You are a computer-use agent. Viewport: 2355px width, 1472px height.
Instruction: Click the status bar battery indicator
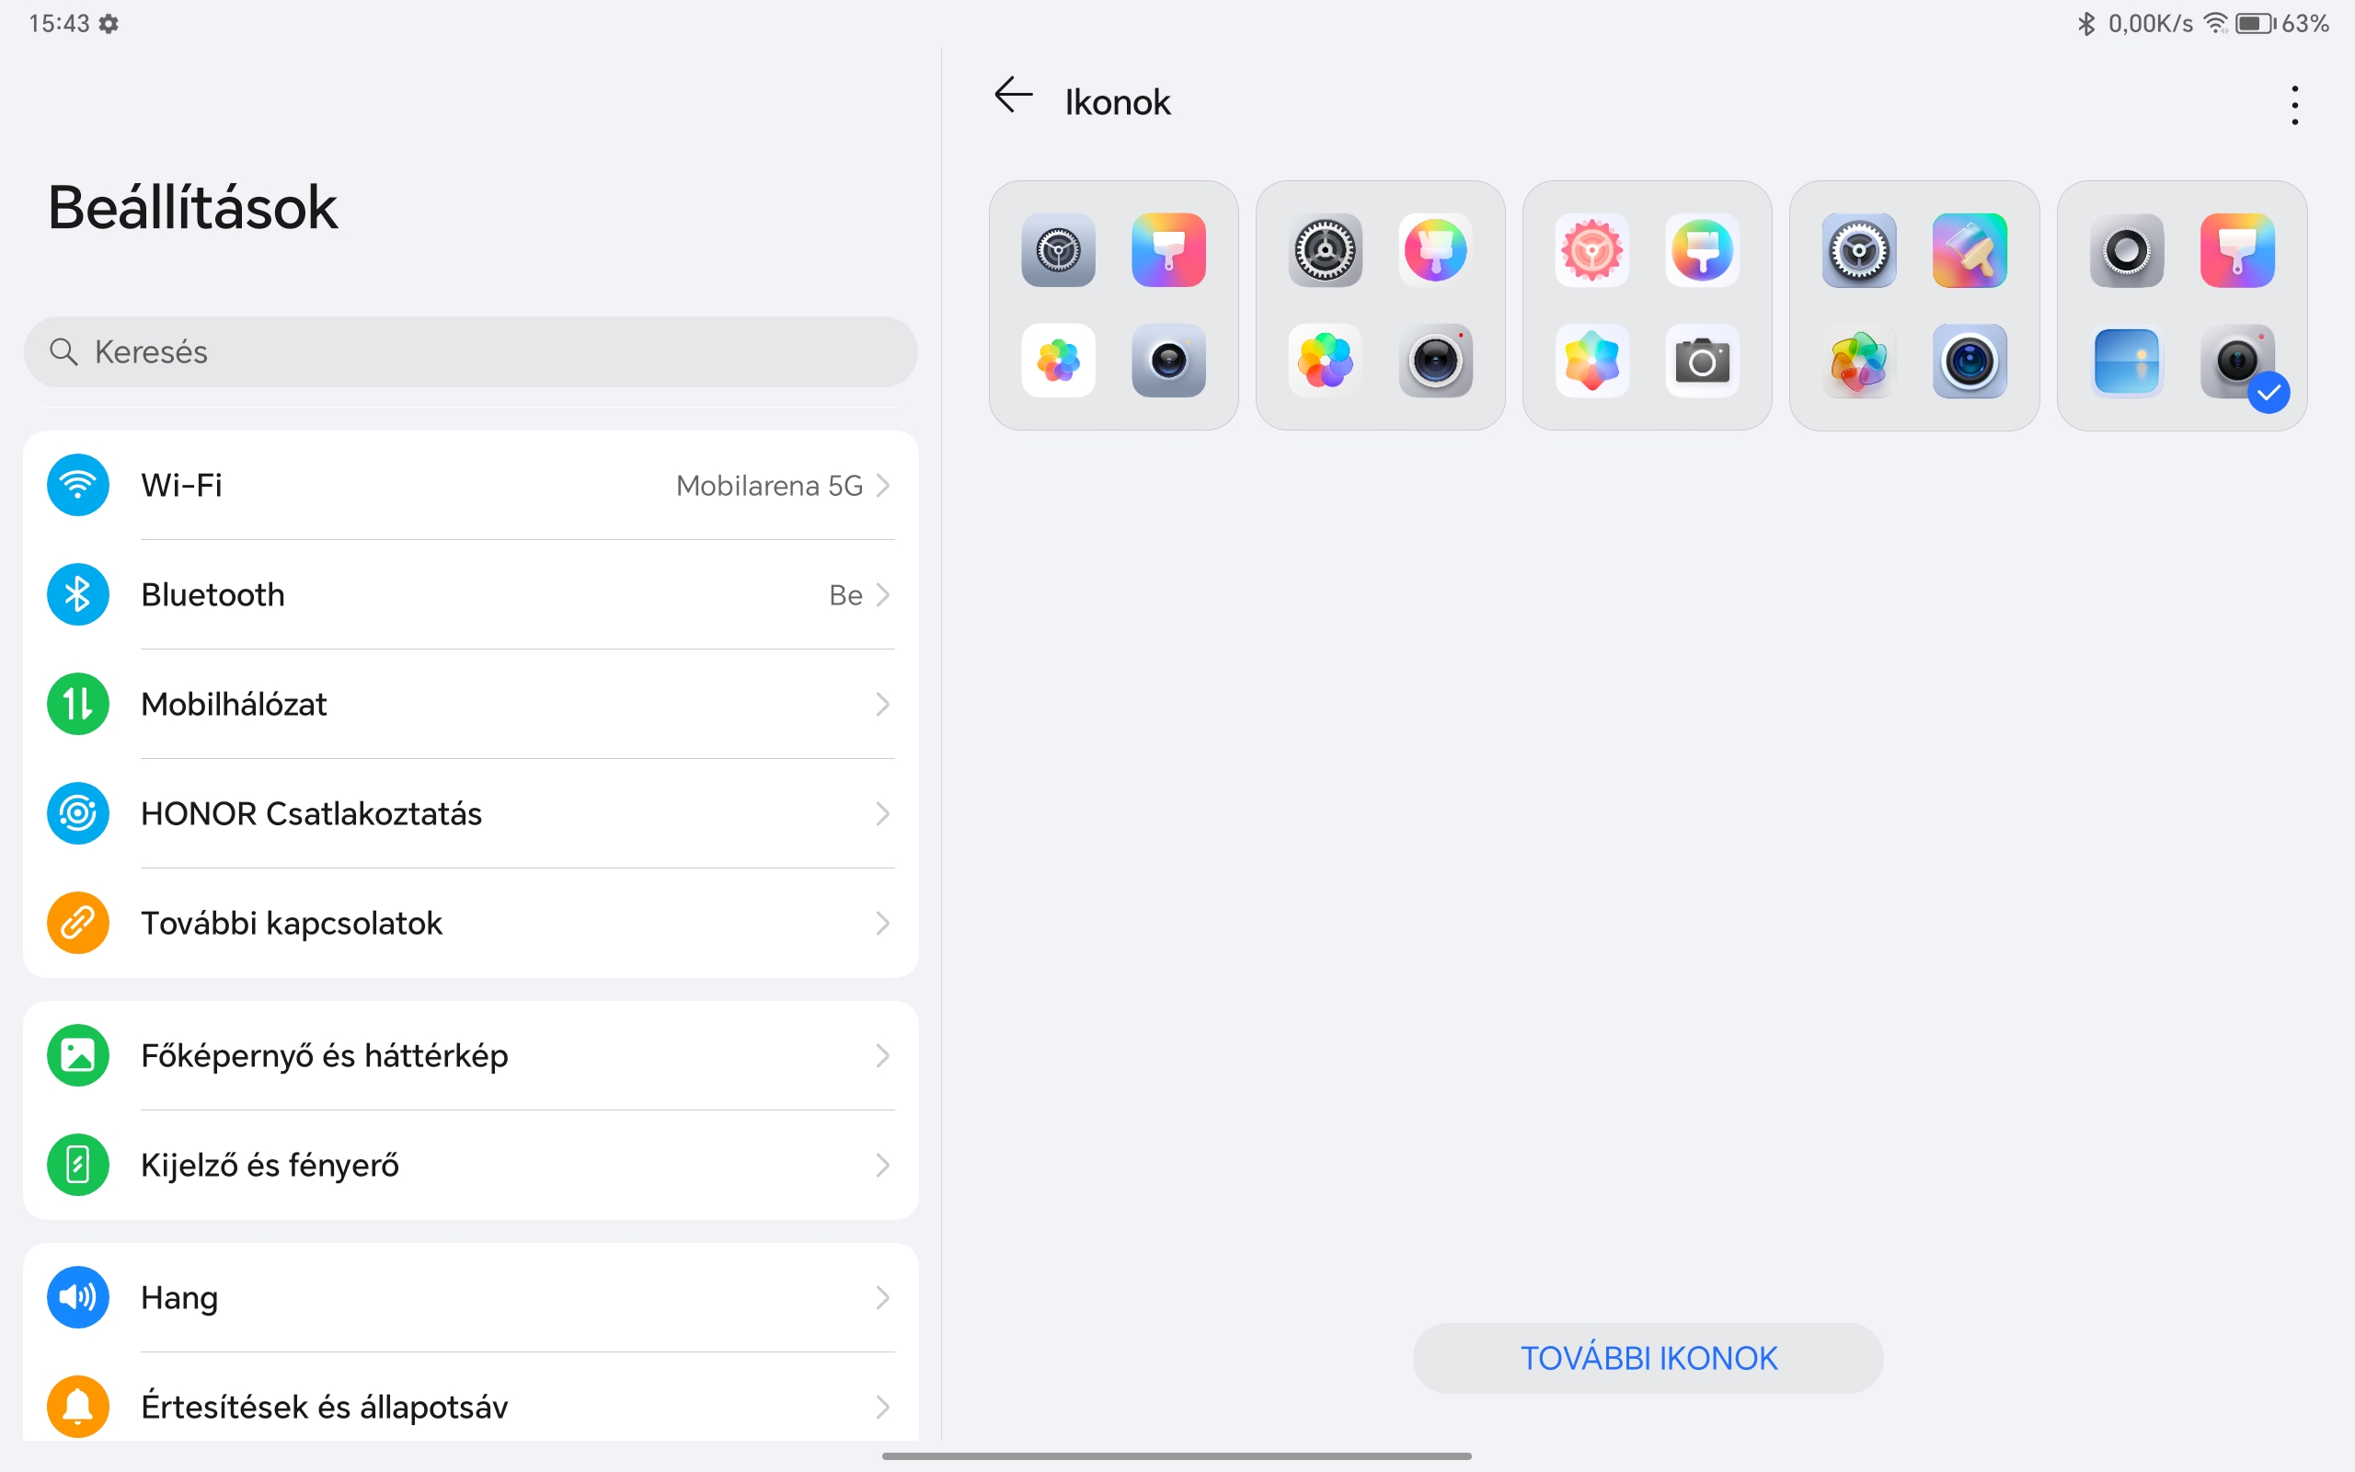[2255, 23]
